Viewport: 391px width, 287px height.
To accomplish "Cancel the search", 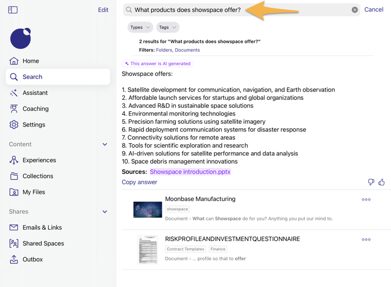I will 374,9.
